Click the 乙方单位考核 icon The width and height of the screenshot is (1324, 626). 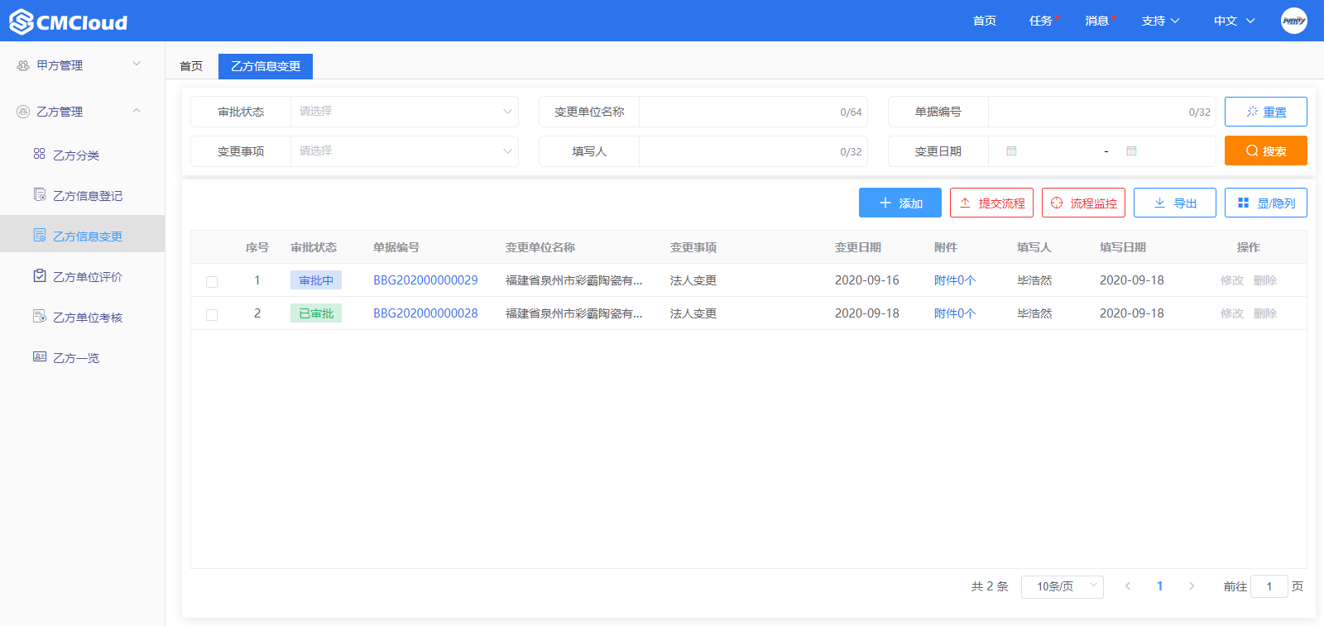pos(39,316)
